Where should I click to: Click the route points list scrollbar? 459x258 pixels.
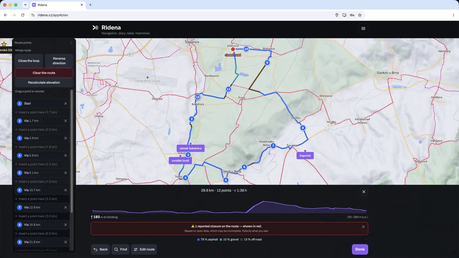click(72, 151)
